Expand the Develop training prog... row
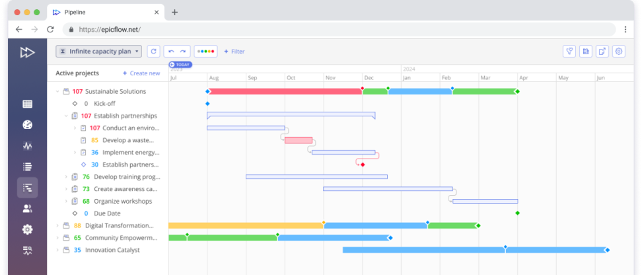The image size is (642, 275). click(66, 177)
